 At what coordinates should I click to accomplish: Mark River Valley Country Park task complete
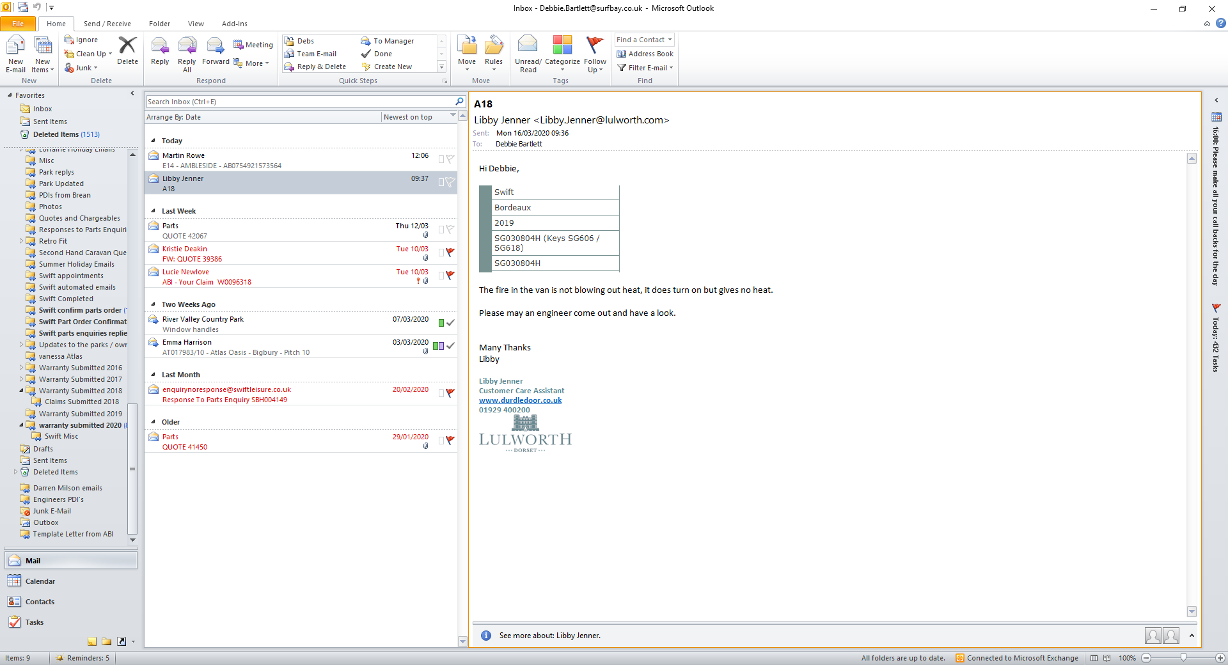pyautogui.click(x=450, y=323)
